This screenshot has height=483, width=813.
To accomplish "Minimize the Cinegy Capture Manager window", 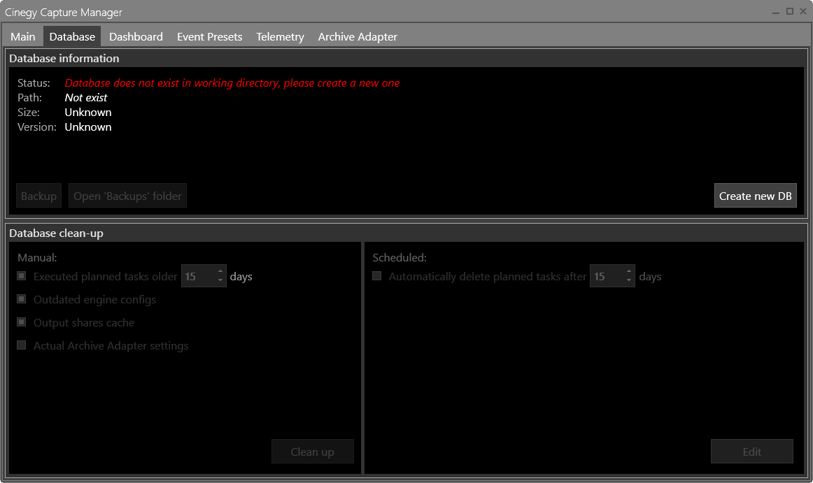I will pos(776,12).
